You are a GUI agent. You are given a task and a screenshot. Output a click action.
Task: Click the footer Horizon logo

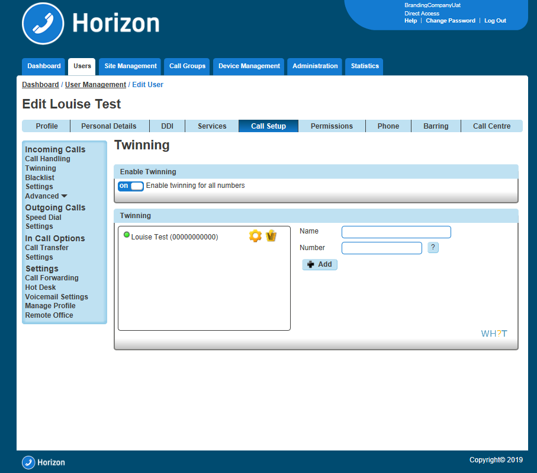click(43, 462)
